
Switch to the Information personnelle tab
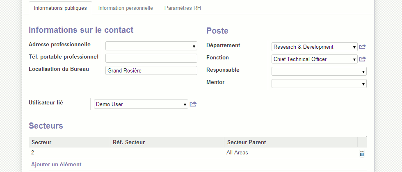(126, 8)
